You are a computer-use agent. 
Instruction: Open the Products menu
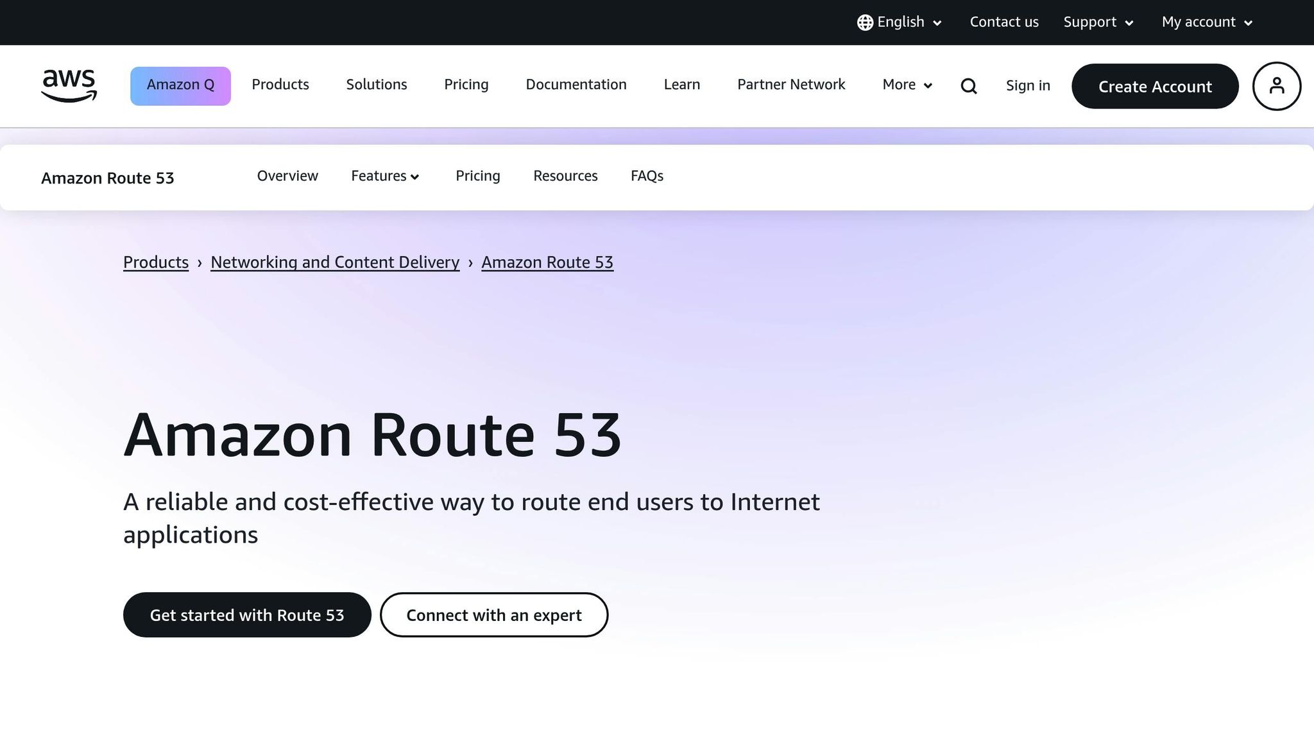coord(280,85)
